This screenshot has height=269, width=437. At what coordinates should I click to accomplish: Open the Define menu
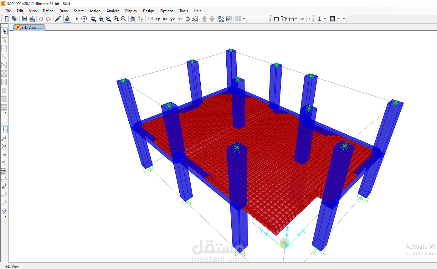48,11
